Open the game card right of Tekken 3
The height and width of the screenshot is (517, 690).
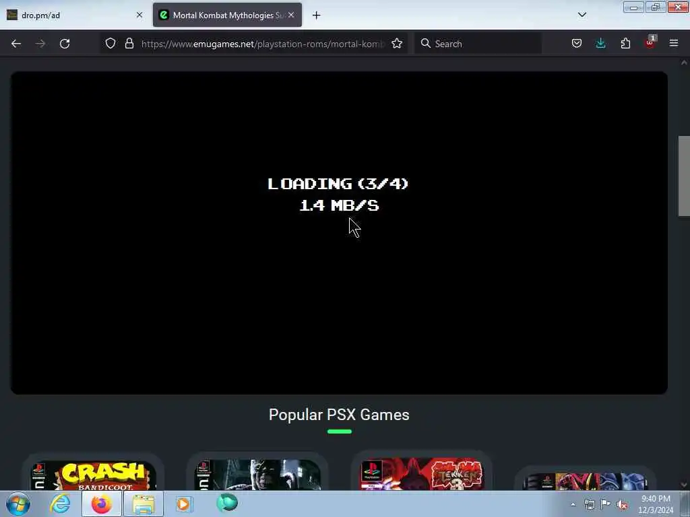pyautogui.click(x=585, y=479)
